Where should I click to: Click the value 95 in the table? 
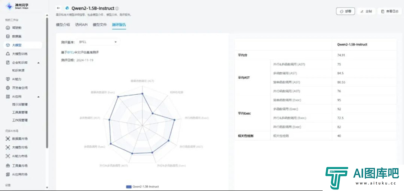339,100
